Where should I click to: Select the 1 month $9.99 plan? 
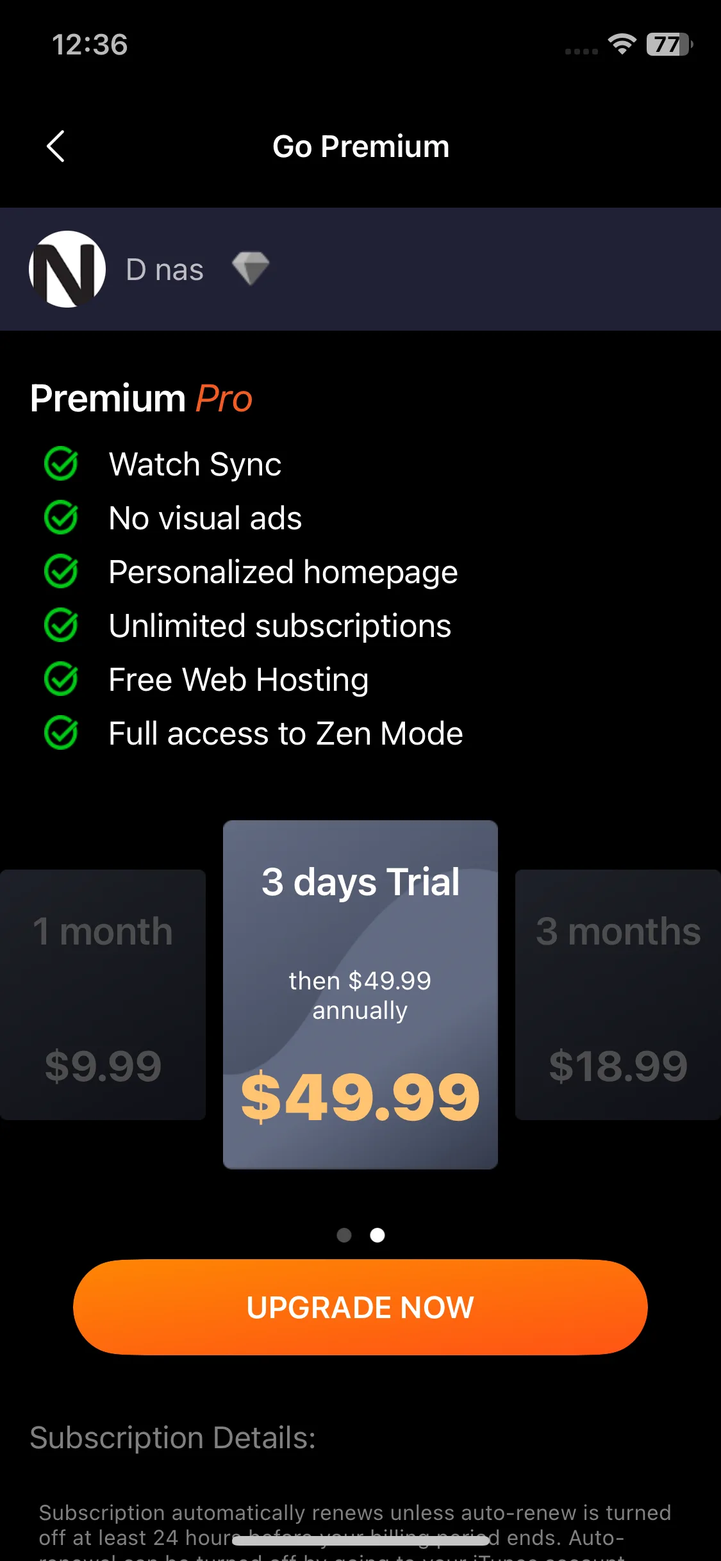click(103, 995)
